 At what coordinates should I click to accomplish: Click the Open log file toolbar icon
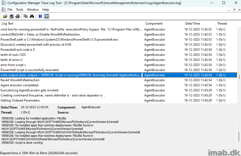tap(5, 16)
